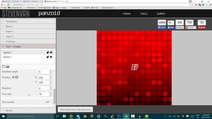Adjust the Gradient angle stepper arrows

(x=50, y=72)
